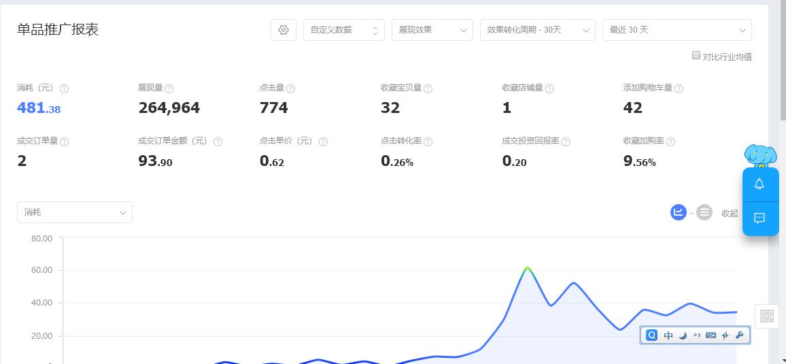Screen dimensions: 786x364
Task: Select the 42 添加购物车量 value
Action: 632,107
